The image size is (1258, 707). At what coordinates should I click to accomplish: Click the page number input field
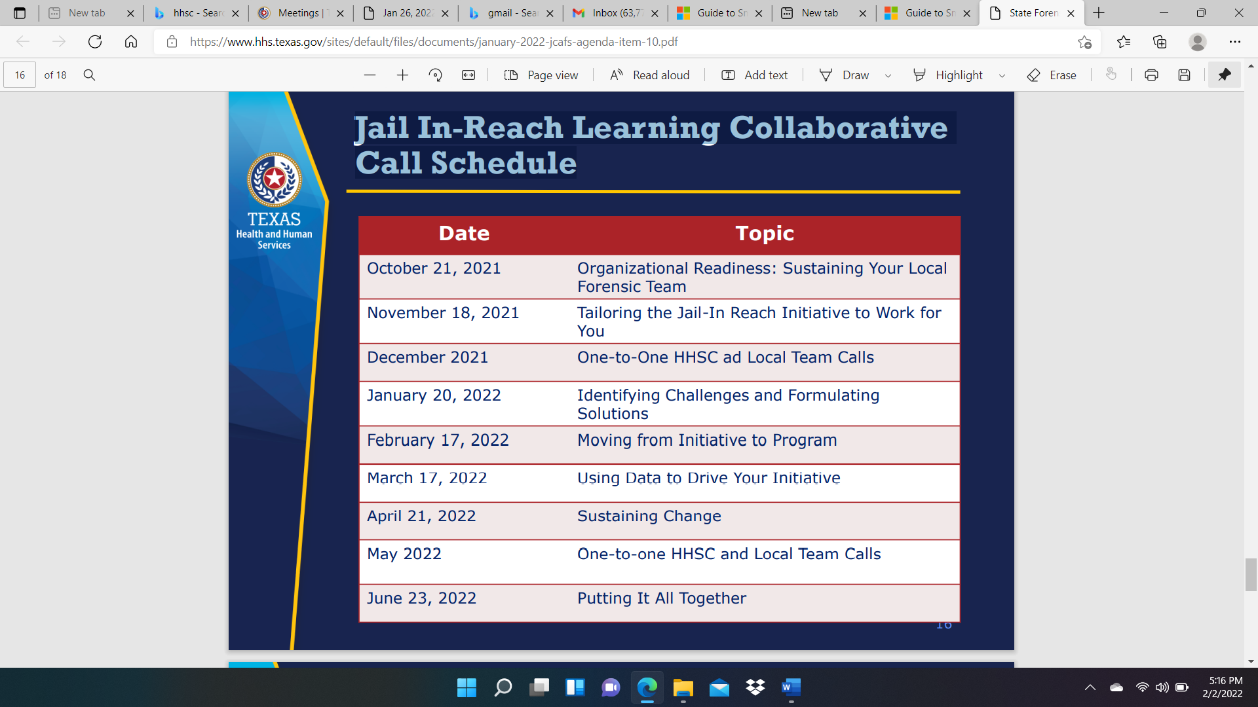click(20, 75)
